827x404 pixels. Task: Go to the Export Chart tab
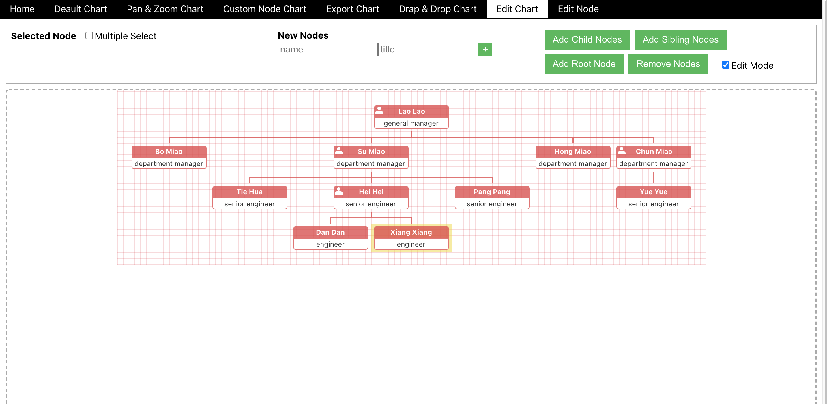(x=353, y=9)
